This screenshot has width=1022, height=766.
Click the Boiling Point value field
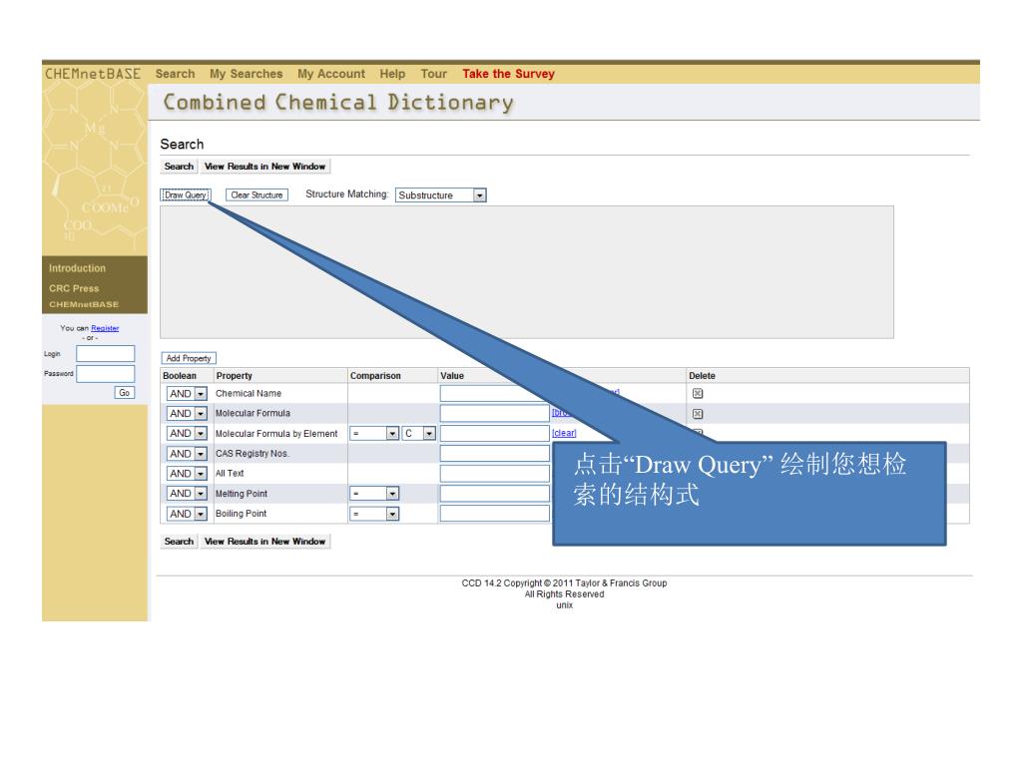click(x=495, y=514)
